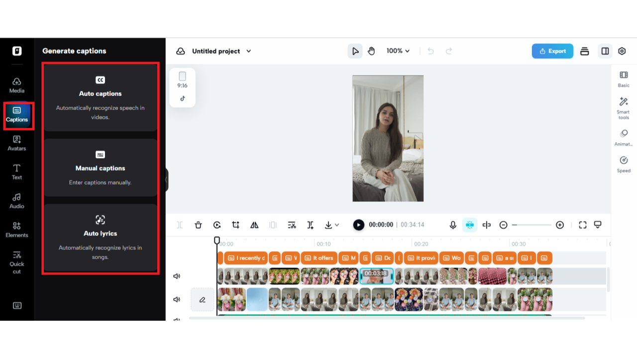Viewport: 637px width, 358px height.
Task: Zoom out the timeline with minus
Action: pyautogui.click(x=503, y=225)
